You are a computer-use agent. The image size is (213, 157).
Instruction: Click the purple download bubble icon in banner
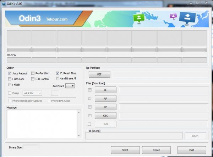coord(173,16)
